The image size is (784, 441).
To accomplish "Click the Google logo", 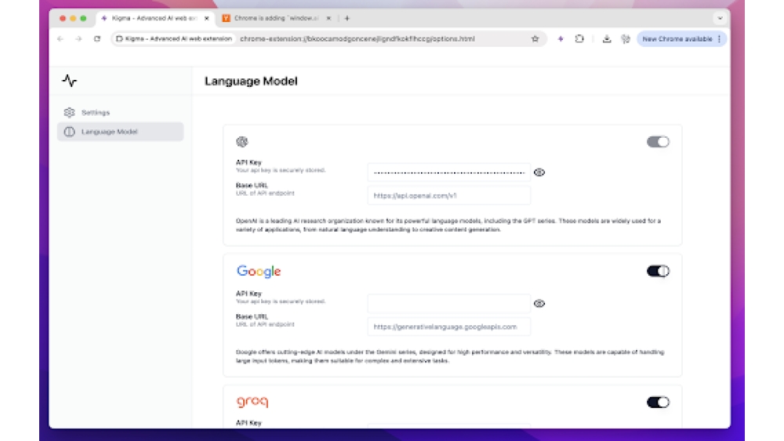I will click(x=259, y=271).
